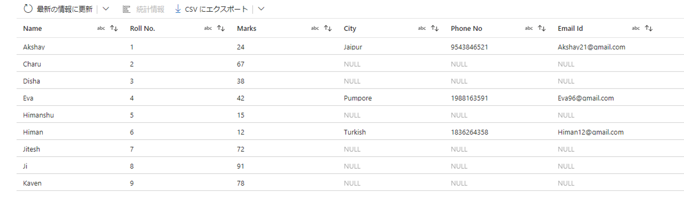684x209 pixels.
Task: Click the Turkish city cell
Action: pos(355,132)
